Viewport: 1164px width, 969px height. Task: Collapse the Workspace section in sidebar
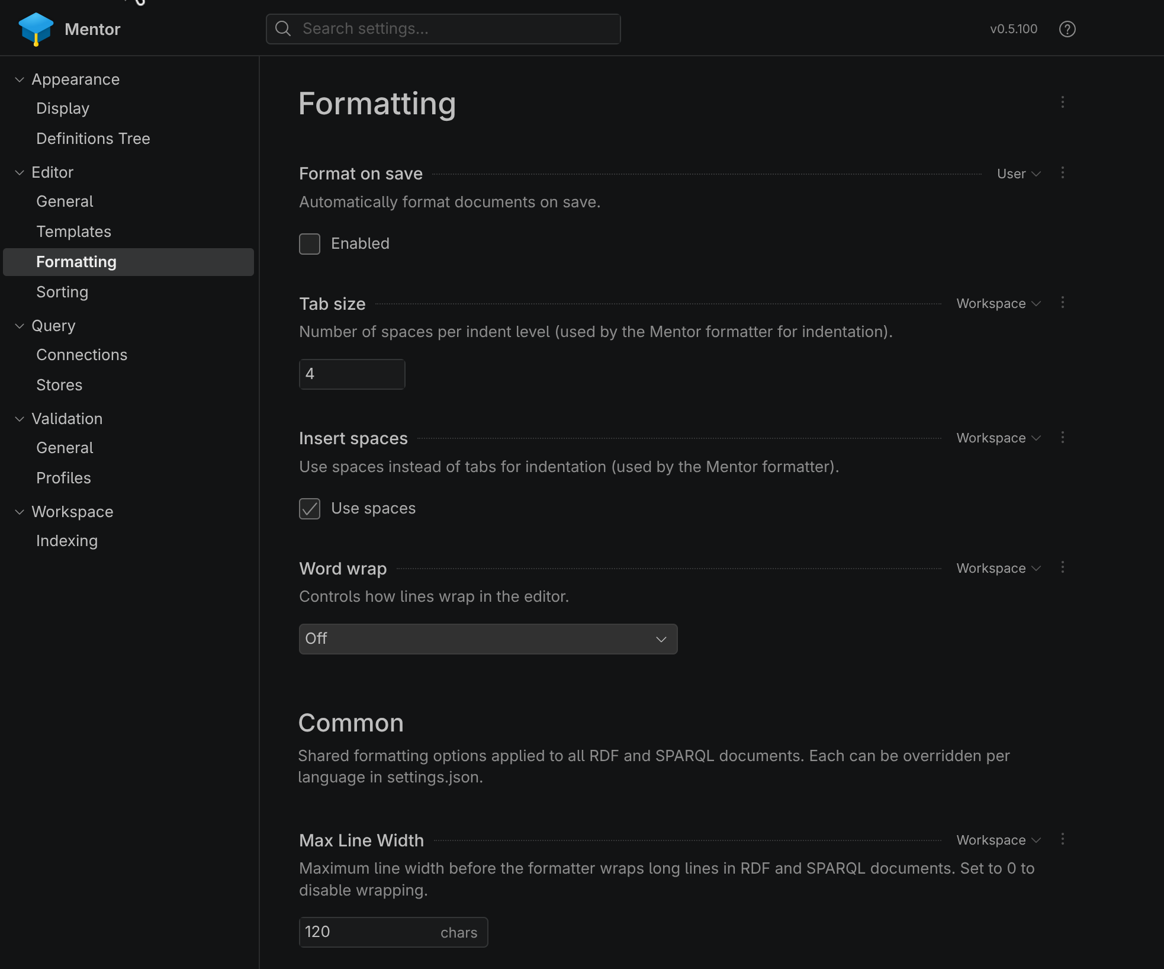pos(20,512)
